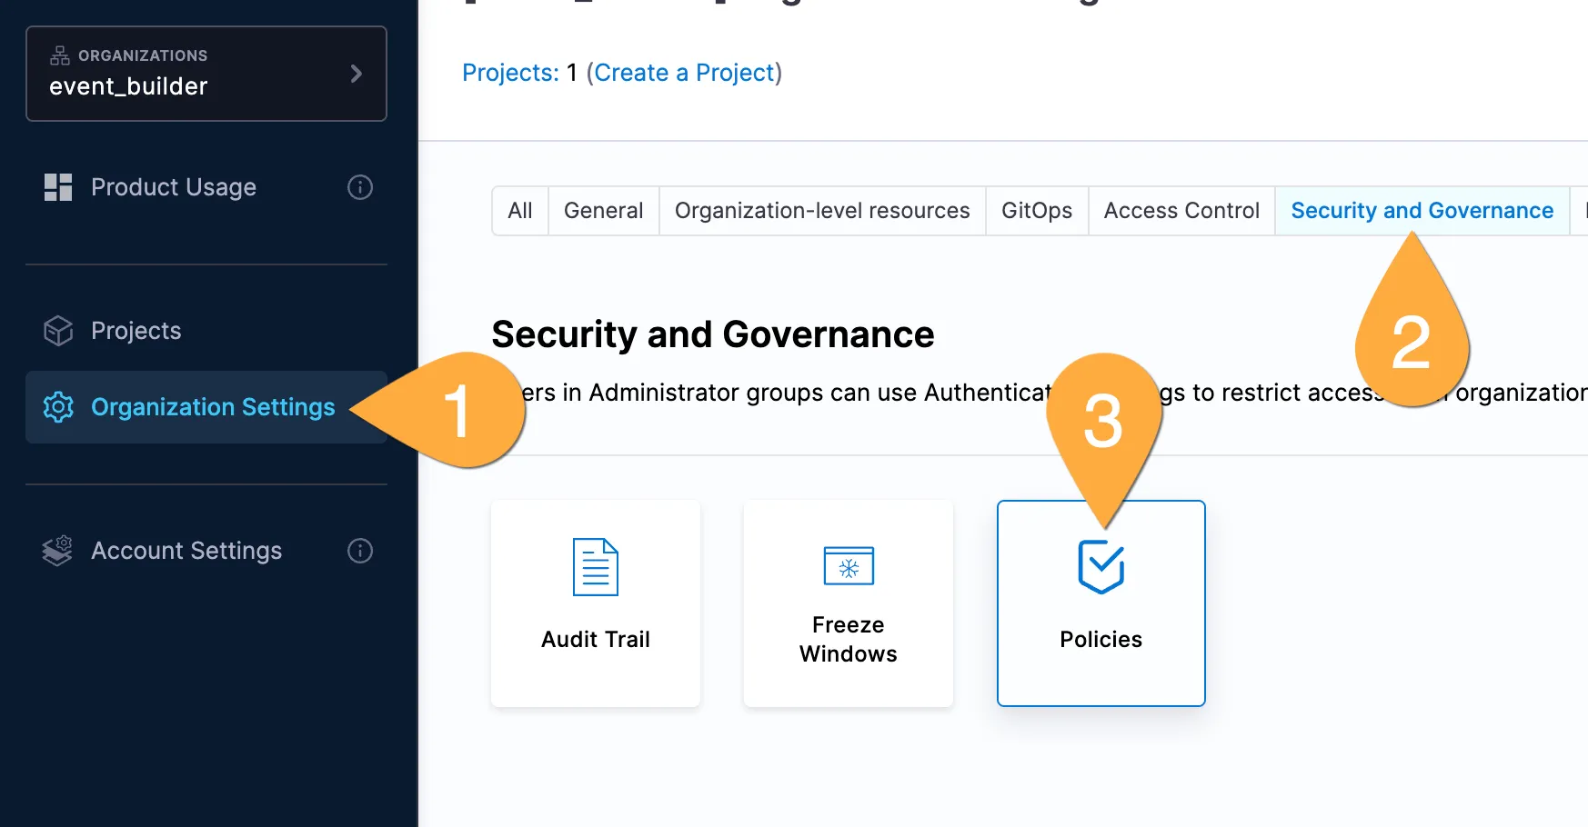1588x827 pixels.
Task: Click the Account Settings layers icon
Action: pos(58,551)
